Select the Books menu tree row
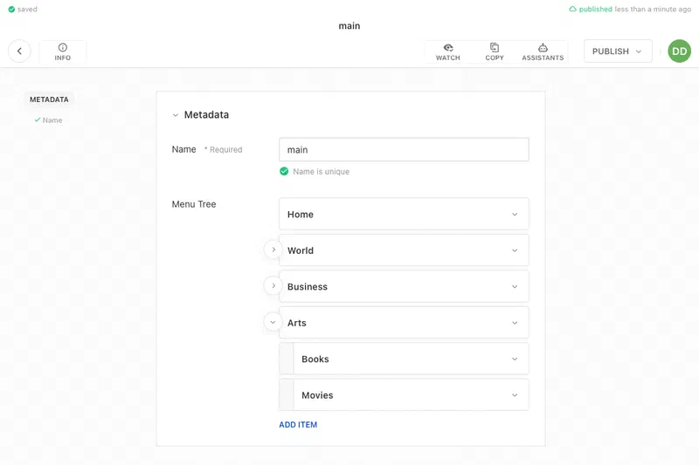This screenshot has width=699, height=465. coord(404,359)
